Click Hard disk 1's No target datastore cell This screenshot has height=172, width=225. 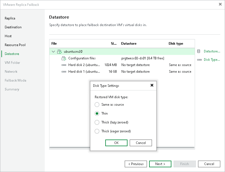pos(136,72)
